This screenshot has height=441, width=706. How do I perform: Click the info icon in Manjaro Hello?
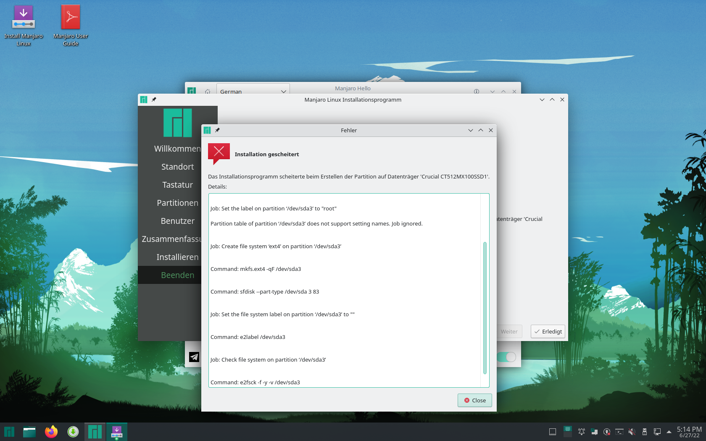pyautogui.click(x=477, y=91)
